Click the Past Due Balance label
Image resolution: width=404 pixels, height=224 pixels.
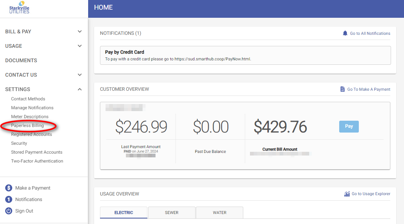[210, 152]
